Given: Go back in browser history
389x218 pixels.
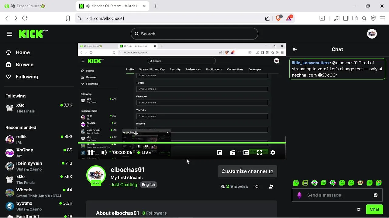Looking at the screenshot, I should pos(7,18).
